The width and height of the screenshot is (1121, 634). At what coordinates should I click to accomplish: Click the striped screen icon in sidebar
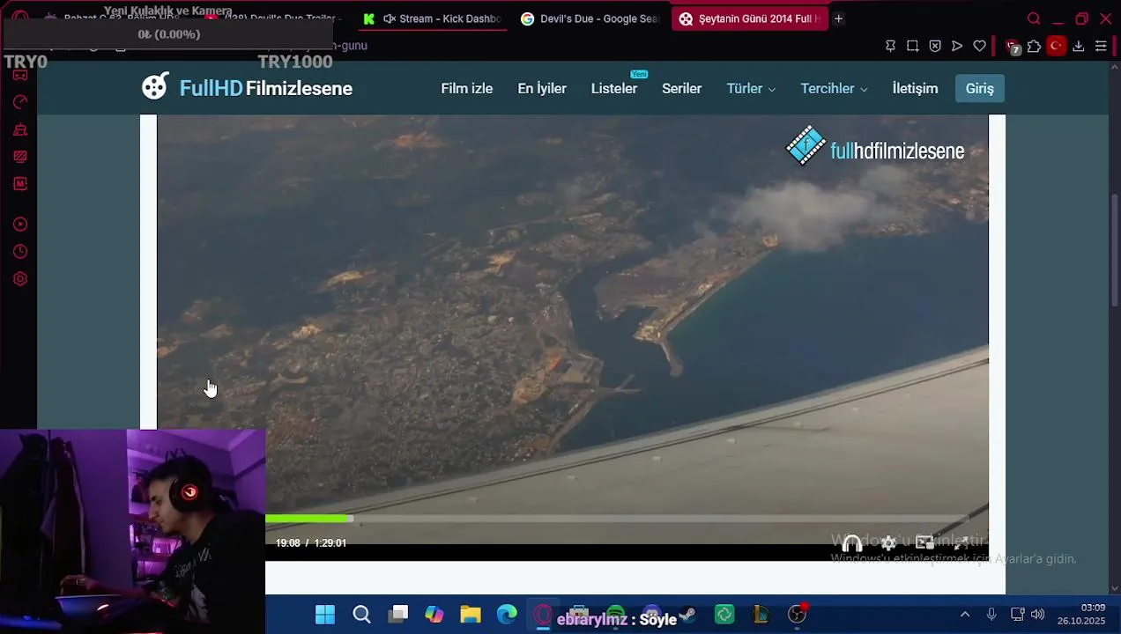click(x=20, y=157)
